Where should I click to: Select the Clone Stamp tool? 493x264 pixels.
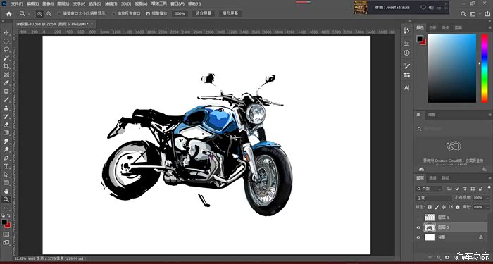[6, 108]
